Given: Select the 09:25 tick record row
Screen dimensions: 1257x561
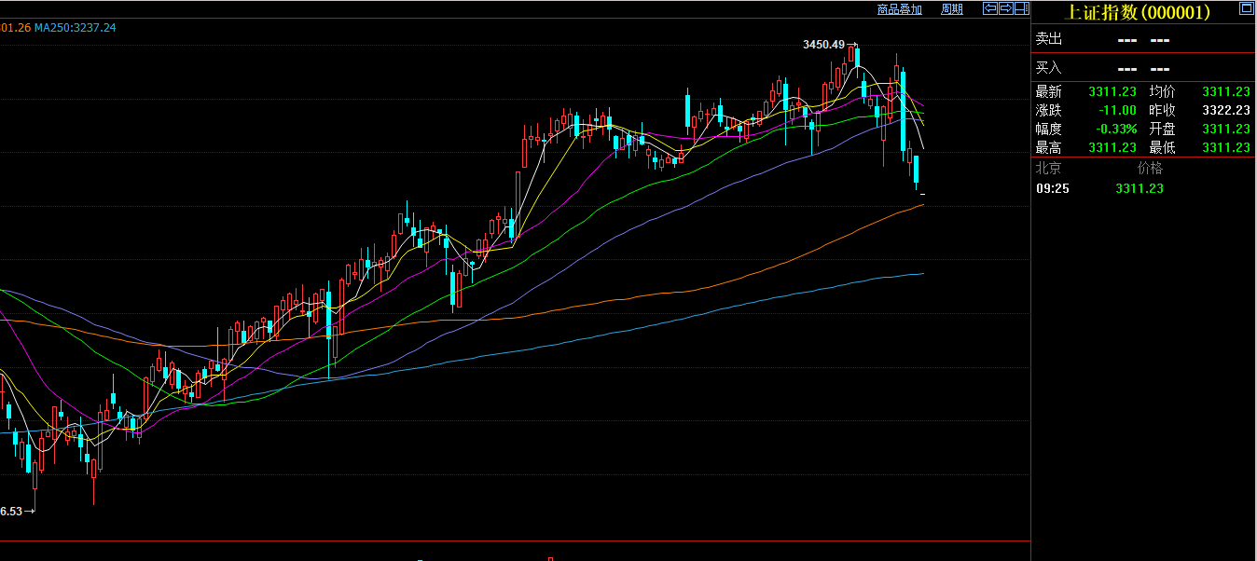Looking at the screenshot, I should click(x=1100, y=188).
